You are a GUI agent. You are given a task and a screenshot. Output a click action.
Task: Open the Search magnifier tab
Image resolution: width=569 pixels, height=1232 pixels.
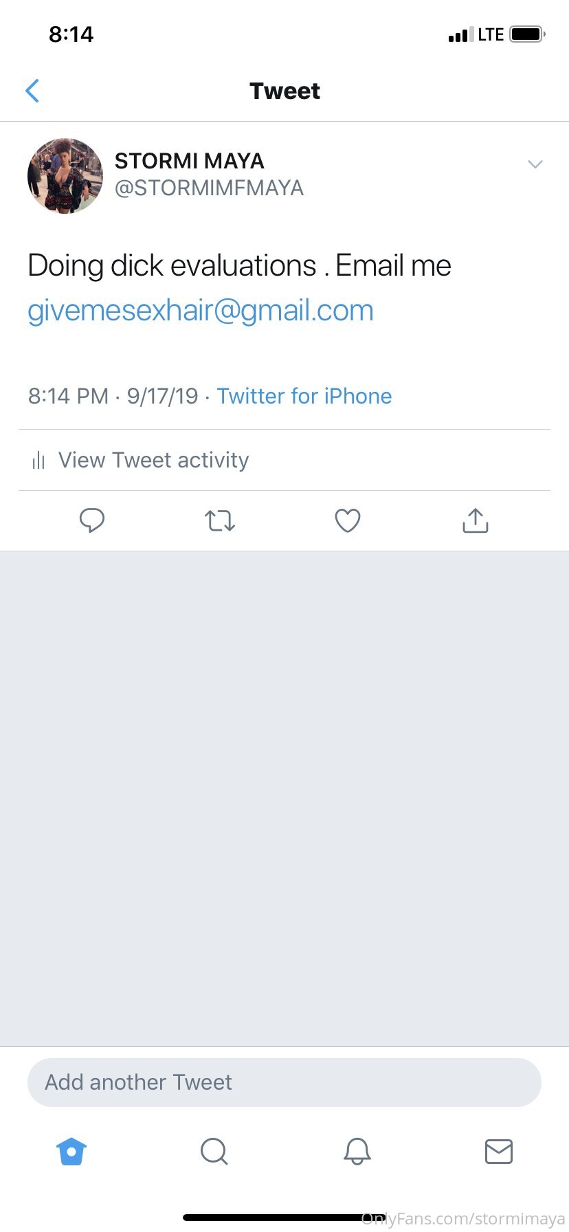(214, 1151)
